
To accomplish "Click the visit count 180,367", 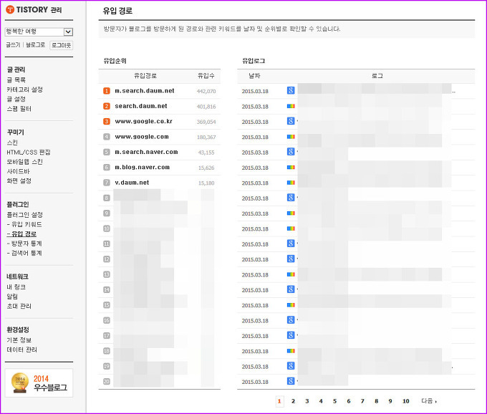I will coord(206,137).
